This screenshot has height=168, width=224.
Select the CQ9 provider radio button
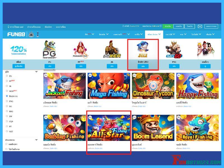7,121
